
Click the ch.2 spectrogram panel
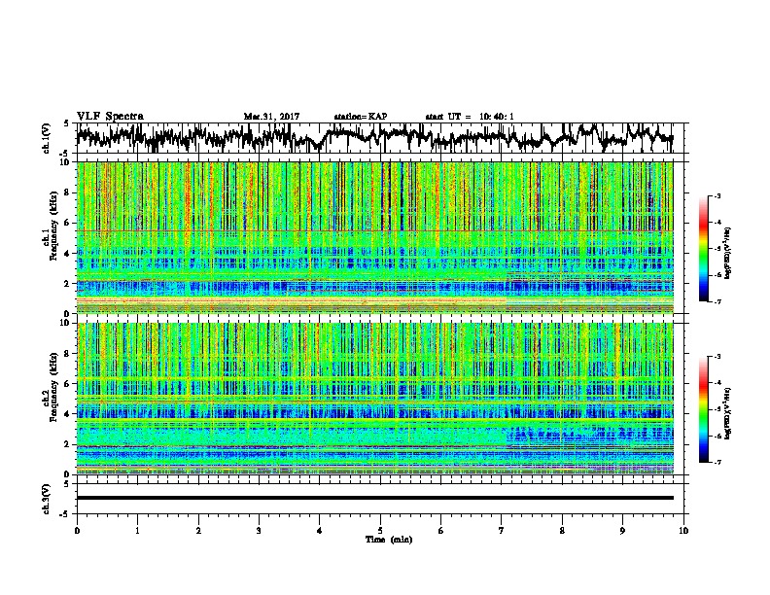(374, 399)
